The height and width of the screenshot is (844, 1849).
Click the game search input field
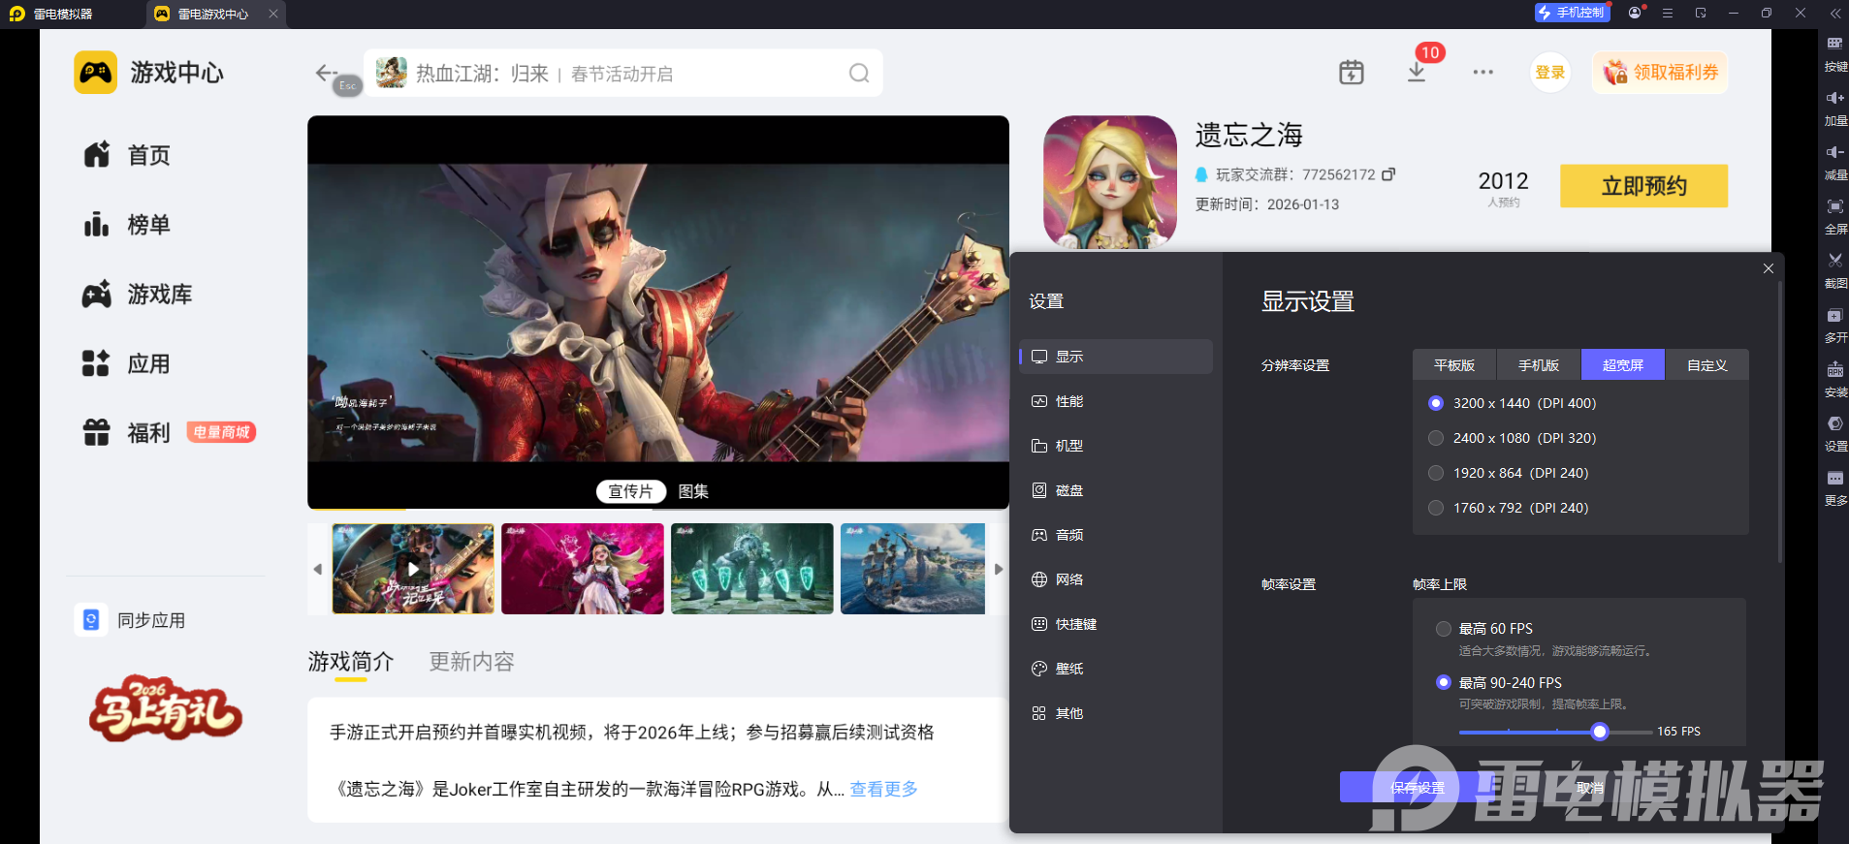(622, 74)
